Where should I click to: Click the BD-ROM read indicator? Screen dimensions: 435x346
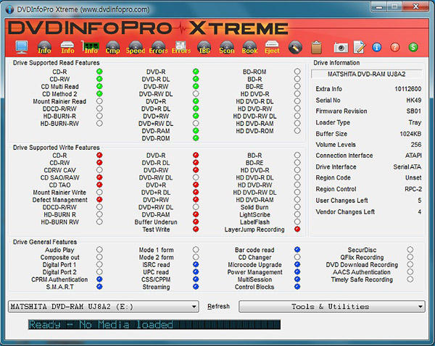click(297, 72)
